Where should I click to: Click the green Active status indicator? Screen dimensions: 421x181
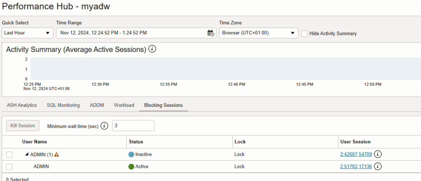[x=132, y=166]
